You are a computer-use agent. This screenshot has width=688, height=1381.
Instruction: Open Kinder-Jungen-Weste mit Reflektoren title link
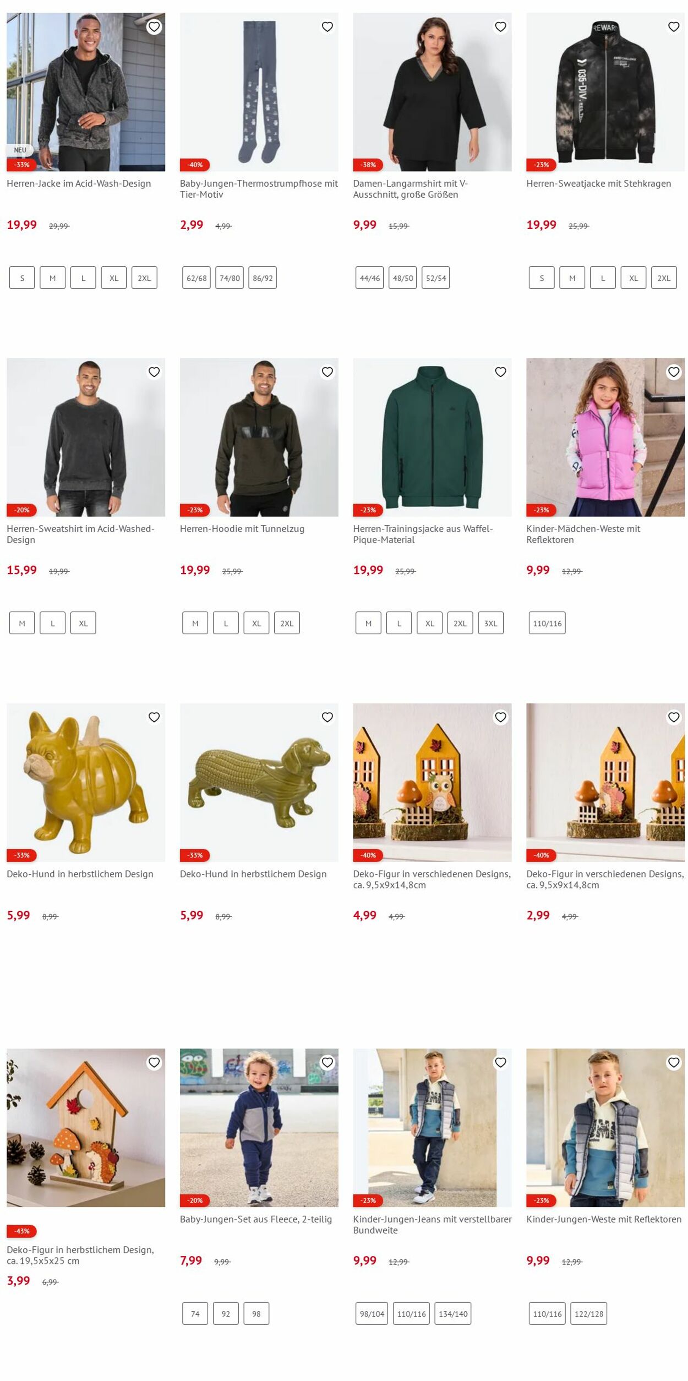pyautogui.click(x=604, y=1219)
